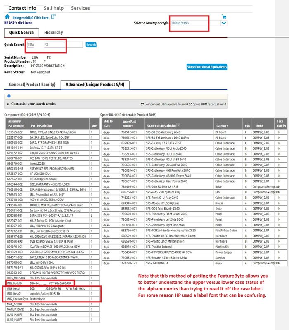Click SPS-Speaker 57mm 8 Ohm 0.25W description
The image size is (289, 330).
coord(167,258)
